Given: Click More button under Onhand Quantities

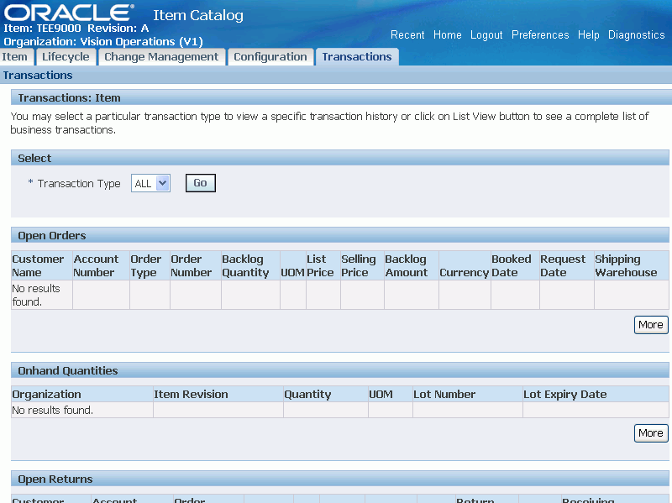Looking at the screenshot, I should click(x=650, y=433).
